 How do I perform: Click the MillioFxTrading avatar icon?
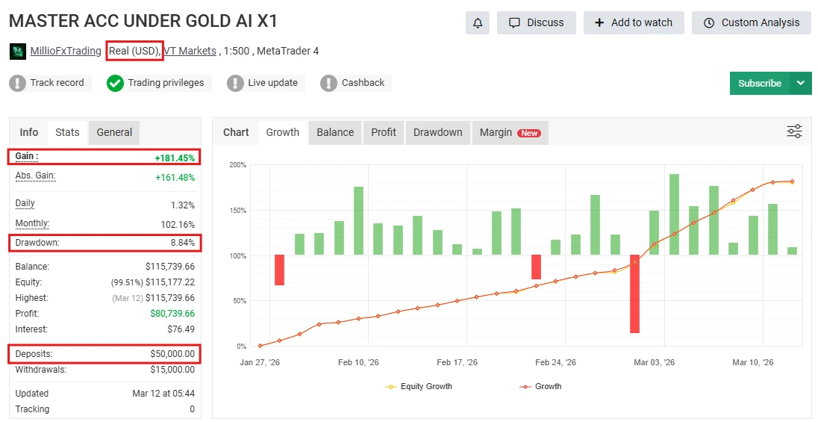18,52
